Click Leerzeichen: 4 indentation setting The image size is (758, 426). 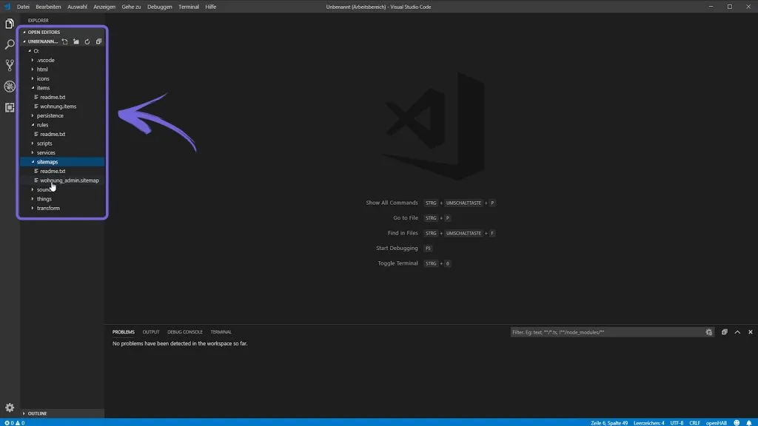648,422
